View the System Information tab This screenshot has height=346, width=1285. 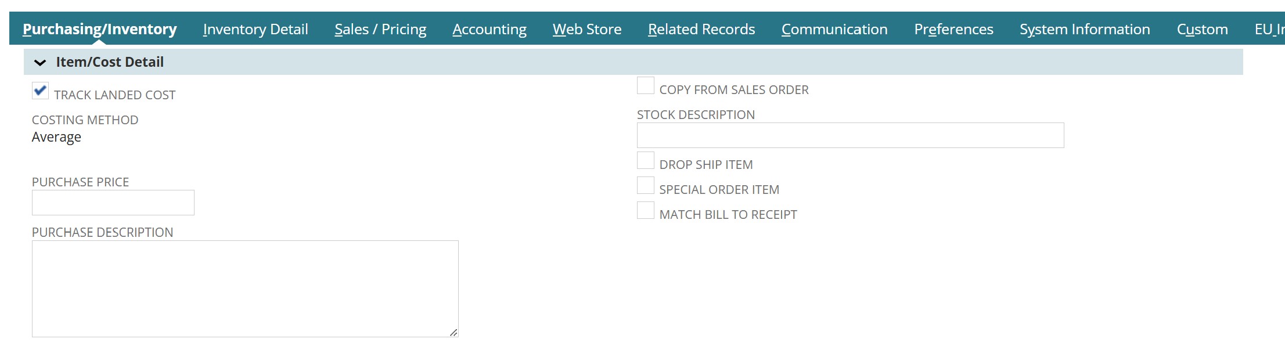[x=1085, y=29]
